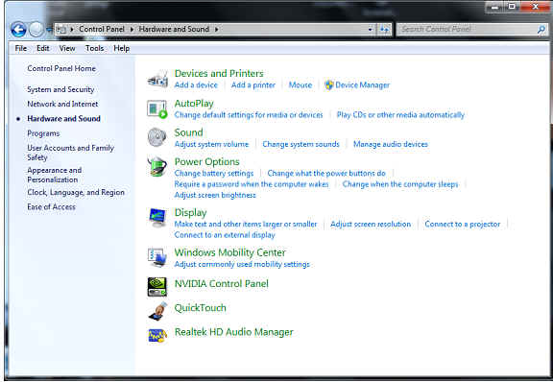The height and width of the screenshot is (382, 553).
Task: Open QuickTouch link
Action: 201,308
